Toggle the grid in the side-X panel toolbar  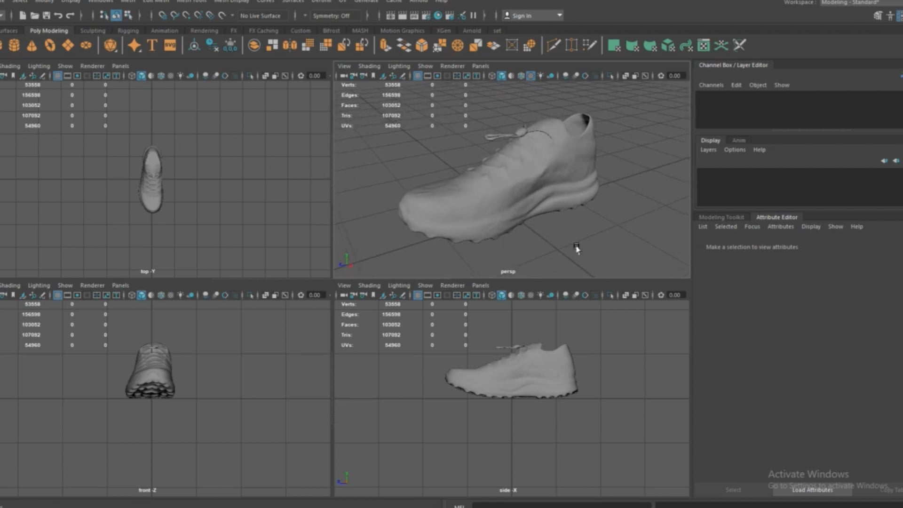(x=418, y=295)
